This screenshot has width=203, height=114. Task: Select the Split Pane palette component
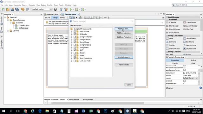171,42
